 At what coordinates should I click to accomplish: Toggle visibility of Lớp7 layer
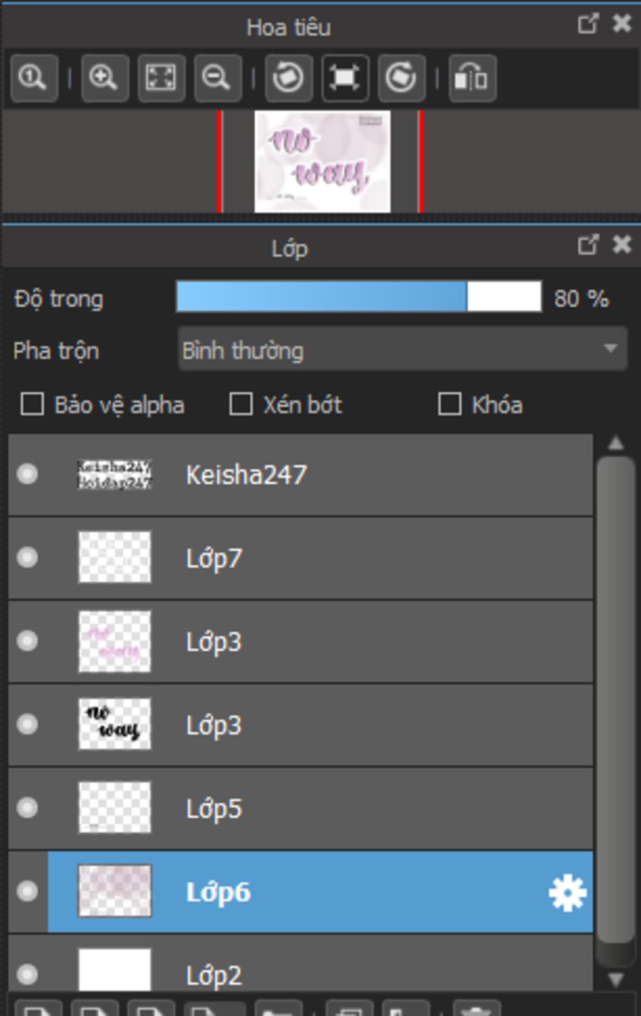coord(28,557)
